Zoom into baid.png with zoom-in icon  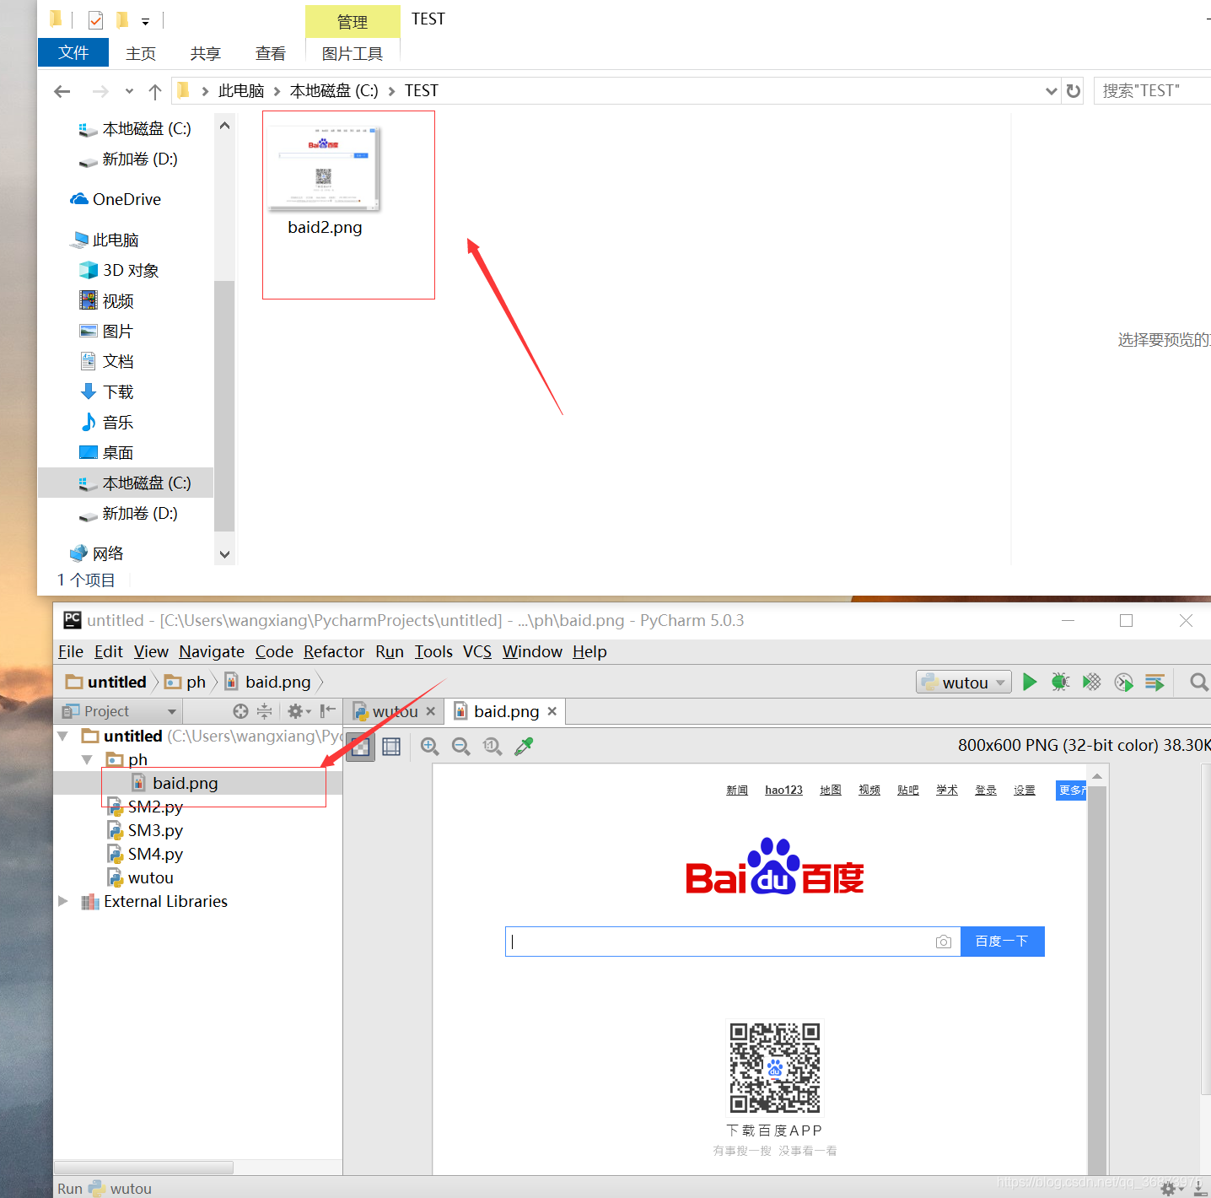click(429, 747)
